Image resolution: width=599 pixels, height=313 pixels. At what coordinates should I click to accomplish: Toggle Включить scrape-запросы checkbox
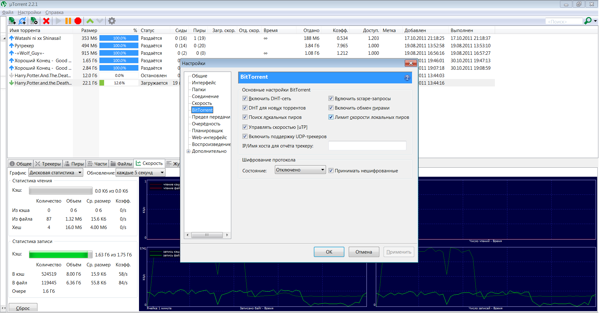[331, 98]
